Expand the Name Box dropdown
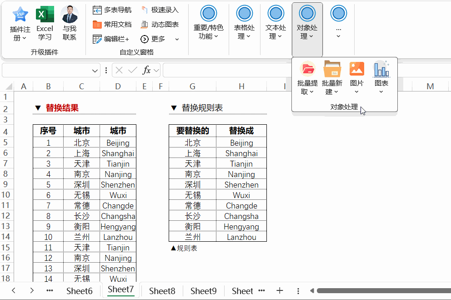This screenshot has height=300, width=451. (95, 71)
